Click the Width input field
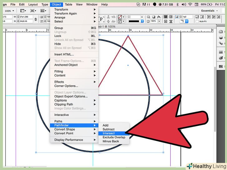This screenshot has height=170, width=227. point(25,17)
